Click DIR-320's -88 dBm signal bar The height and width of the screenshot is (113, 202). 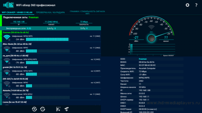pos(48,86)
